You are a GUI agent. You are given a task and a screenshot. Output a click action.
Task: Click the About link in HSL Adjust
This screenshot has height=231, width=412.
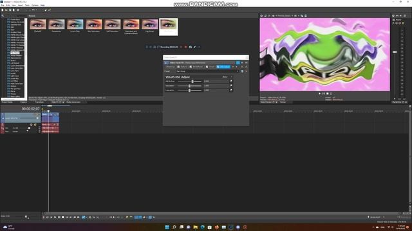click(225, 77)
